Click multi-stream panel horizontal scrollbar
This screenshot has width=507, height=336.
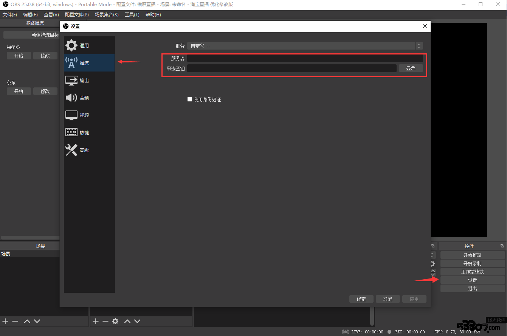(x=30, y=238)
